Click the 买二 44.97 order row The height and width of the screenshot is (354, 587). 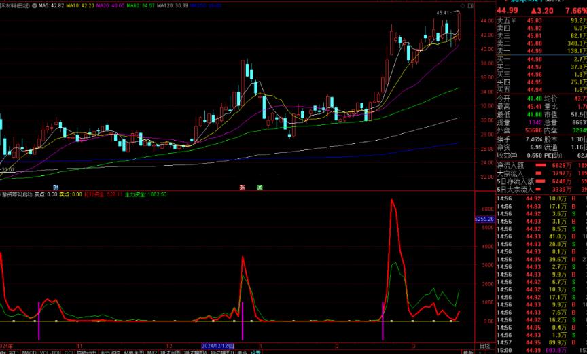[541, 67]
